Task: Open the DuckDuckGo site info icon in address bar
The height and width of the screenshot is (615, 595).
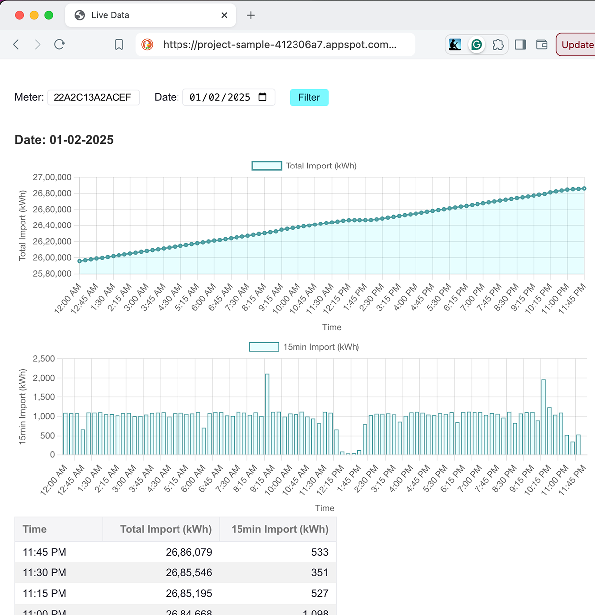Action: 147,45
